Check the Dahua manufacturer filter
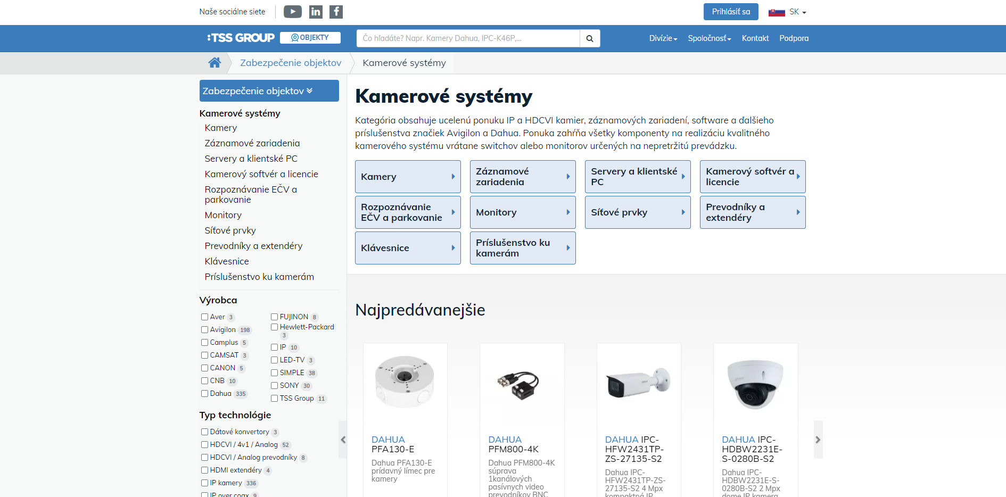 point(204,394)
